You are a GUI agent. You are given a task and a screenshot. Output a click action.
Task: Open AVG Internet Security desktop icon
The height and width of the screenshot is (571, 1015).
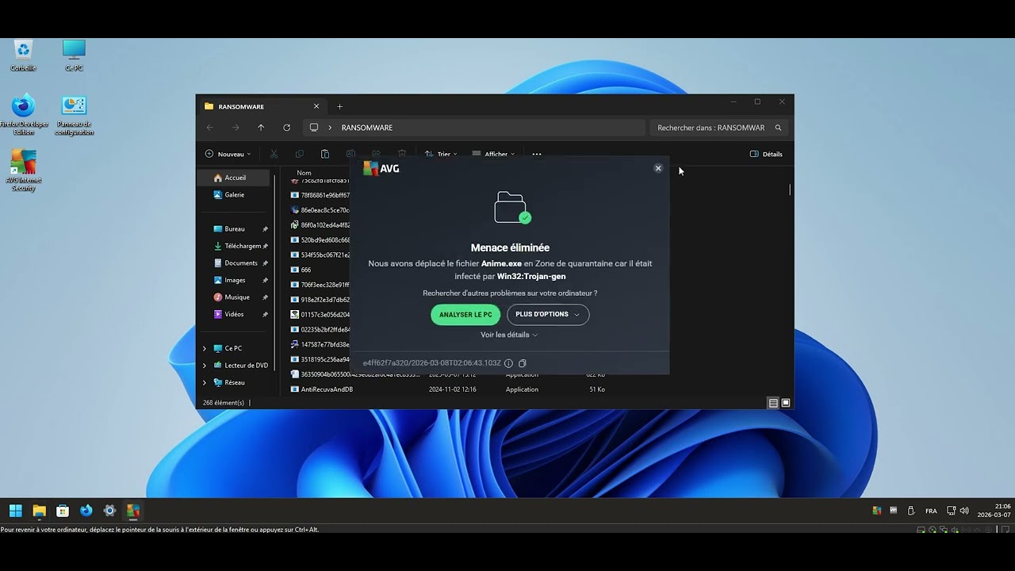click(24, 171)
